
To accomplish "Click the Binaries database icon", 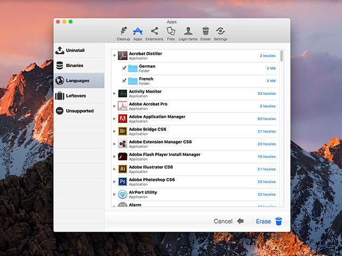I will (x=60, y=65).
